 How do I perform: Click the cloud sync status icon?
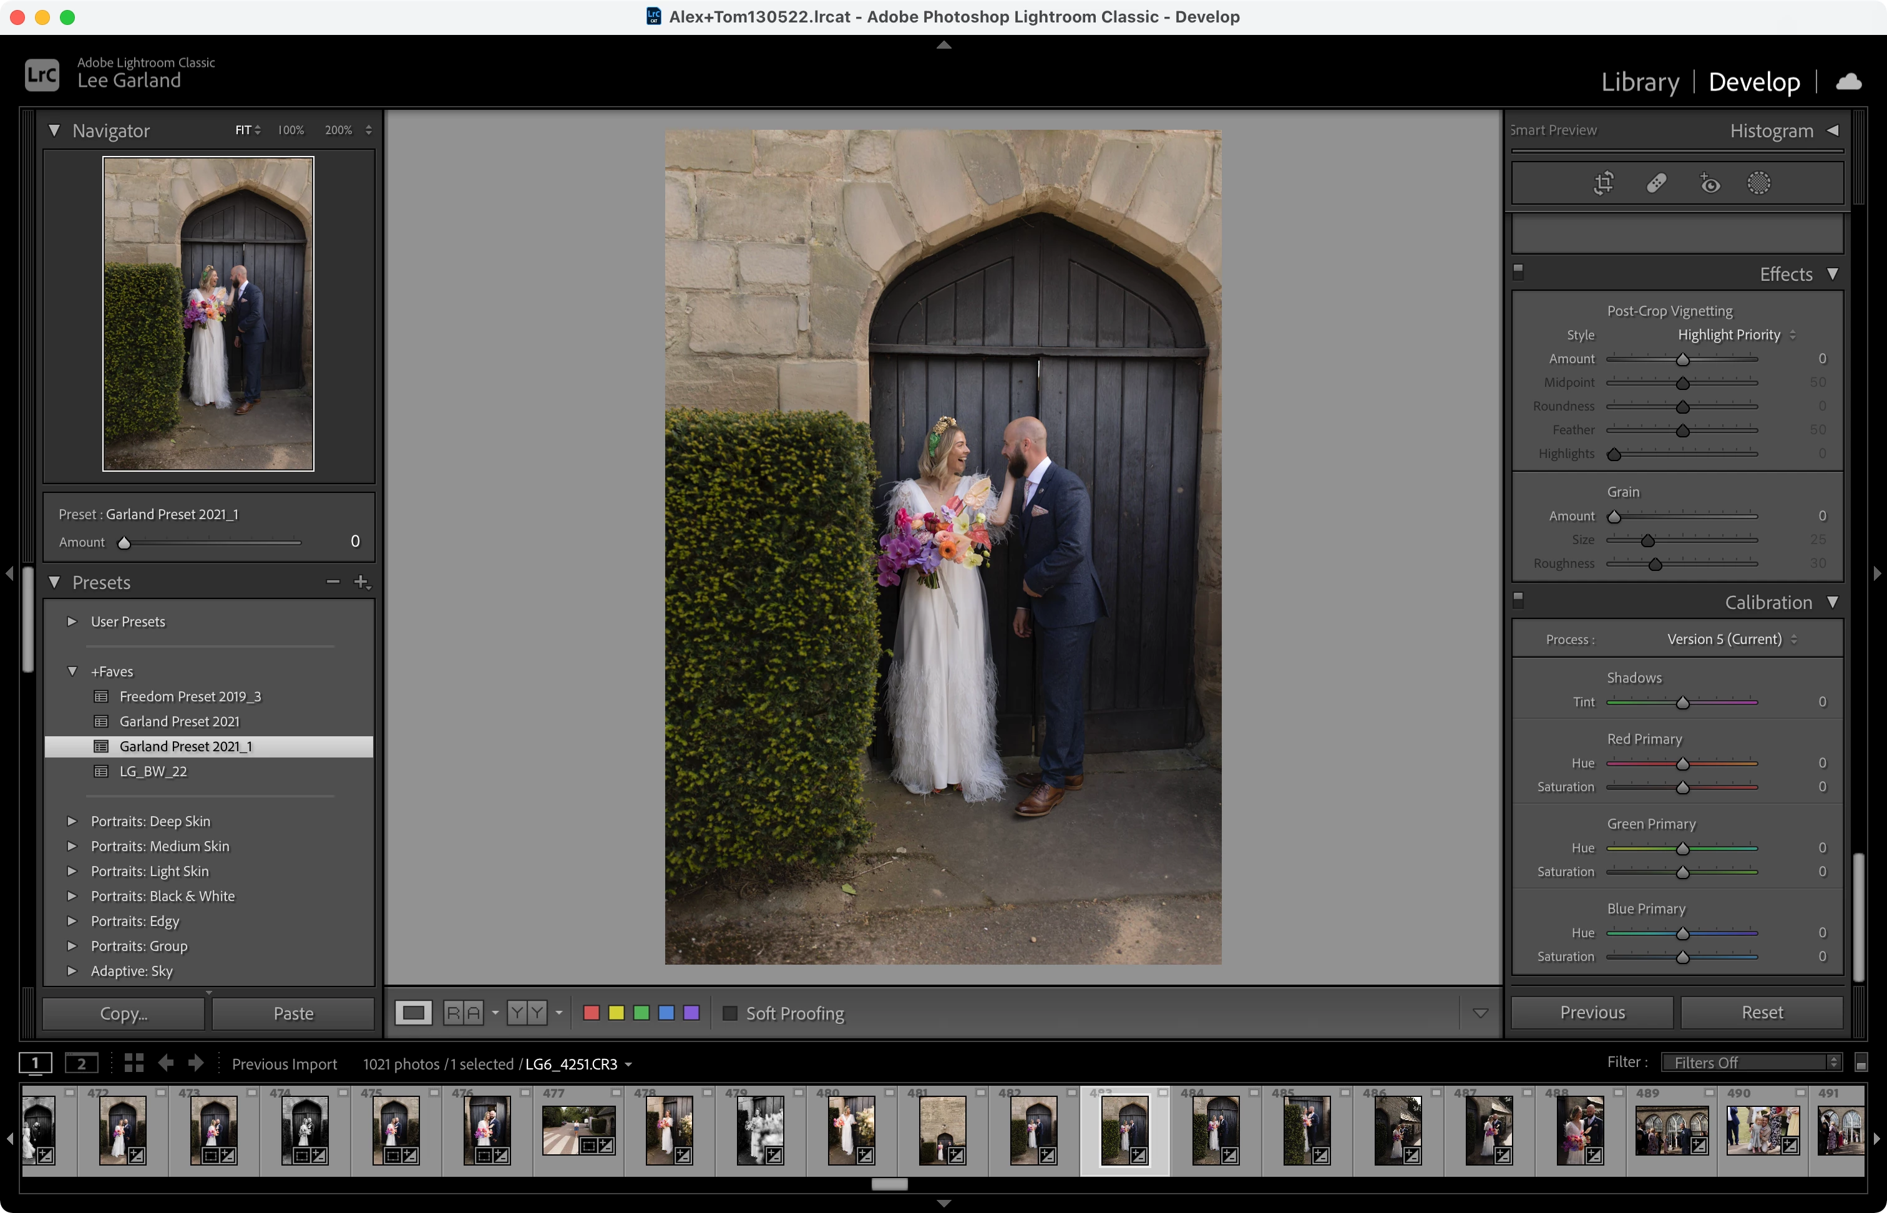[1848, 82]
